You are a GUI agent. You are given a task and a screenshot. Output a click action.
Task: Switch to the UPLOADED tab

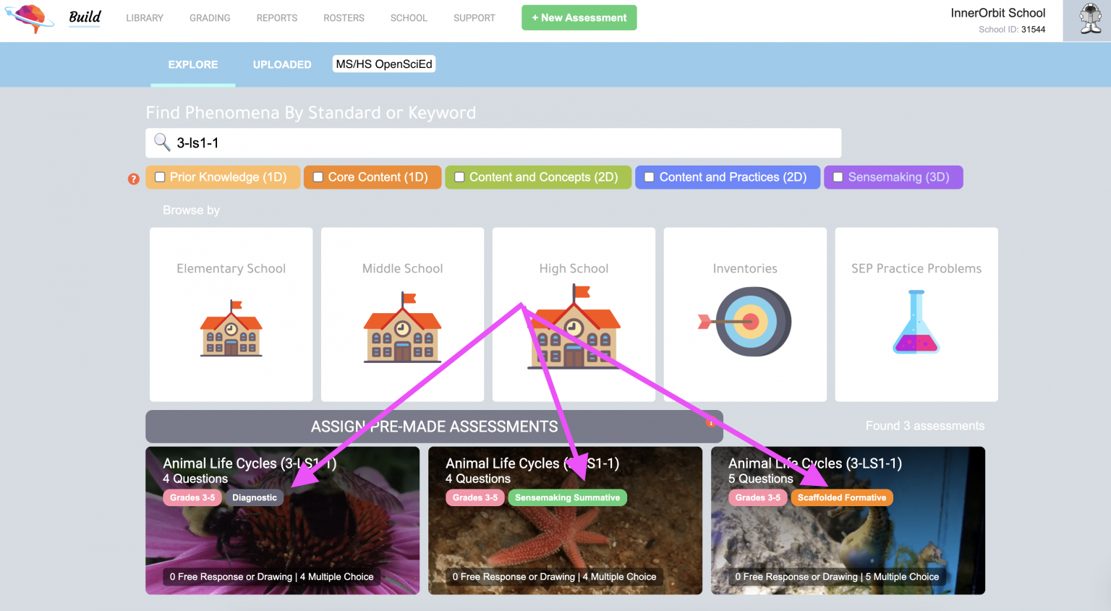pos(282,64)
